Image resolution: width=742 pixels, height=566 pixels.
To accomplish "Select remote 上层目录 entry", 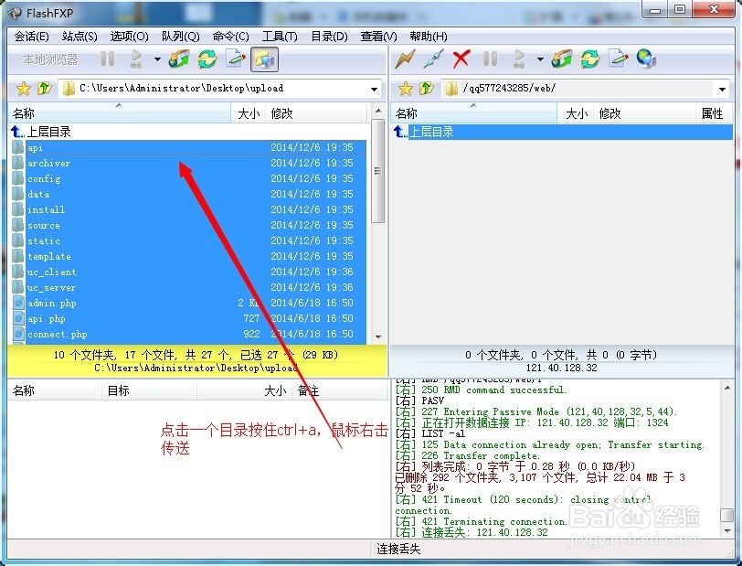I will click(x=562, y=132).
